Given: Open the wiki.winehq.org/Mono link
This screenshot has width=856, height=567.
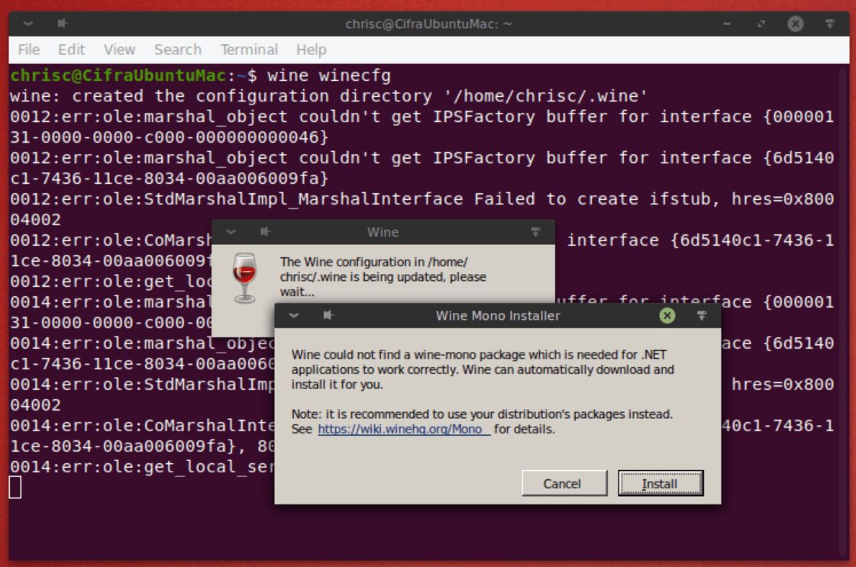Looking at the screenshot, I should click(404, 430).
